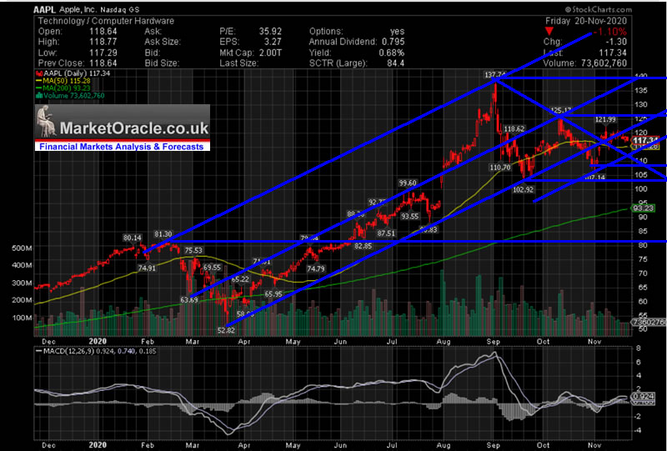
Task: Click the -1.10% percent change
Action: pyautogui.click(x=610, y=32)
